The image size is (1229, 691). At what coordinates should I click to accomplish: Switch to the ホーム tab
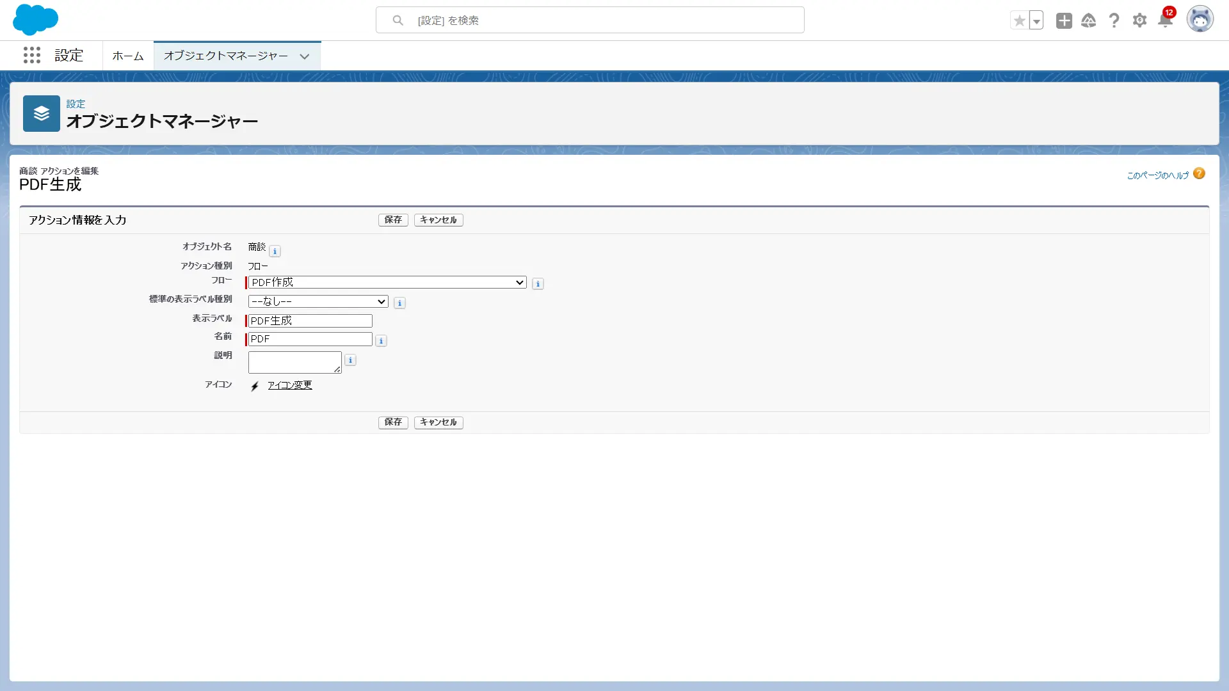pos(128,56)
